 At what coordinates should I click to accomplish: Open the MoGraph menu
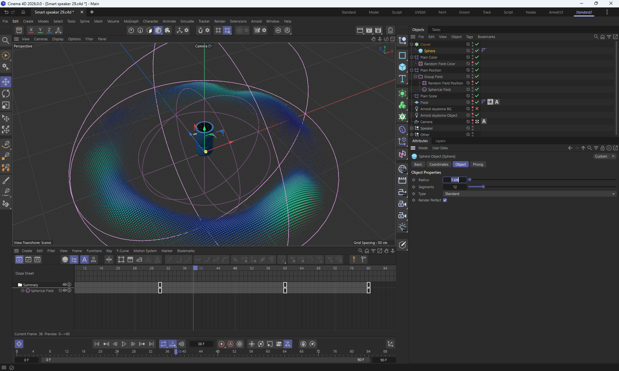coord(131,21)
